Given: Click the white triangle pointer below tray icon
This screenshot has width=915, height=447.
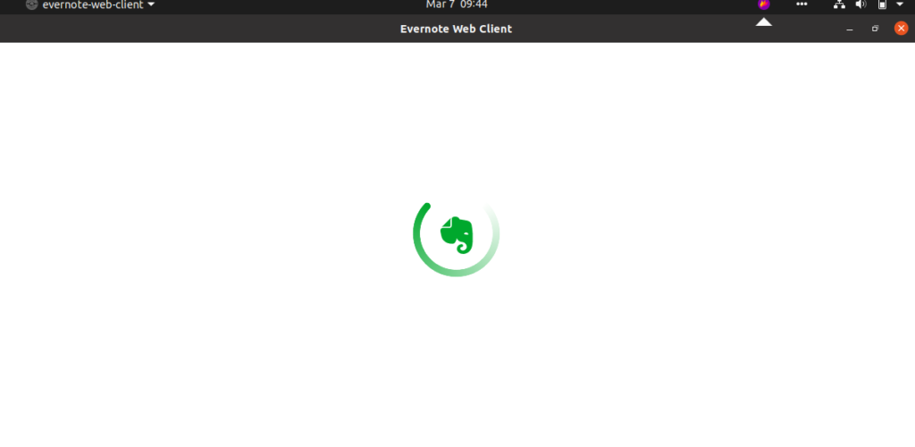Looking at the screenshot, I should click(x=763, y=22).
